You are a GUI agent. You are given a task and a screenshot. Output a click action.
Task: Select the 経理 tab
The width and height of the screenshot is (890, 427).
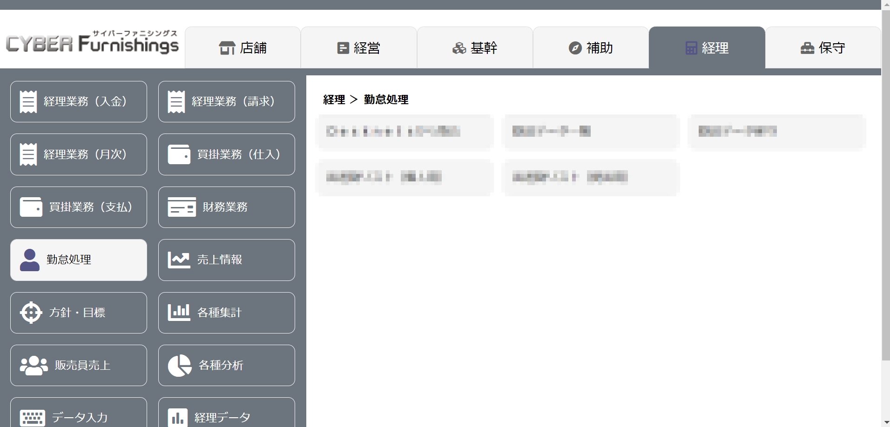click(707, 48)
